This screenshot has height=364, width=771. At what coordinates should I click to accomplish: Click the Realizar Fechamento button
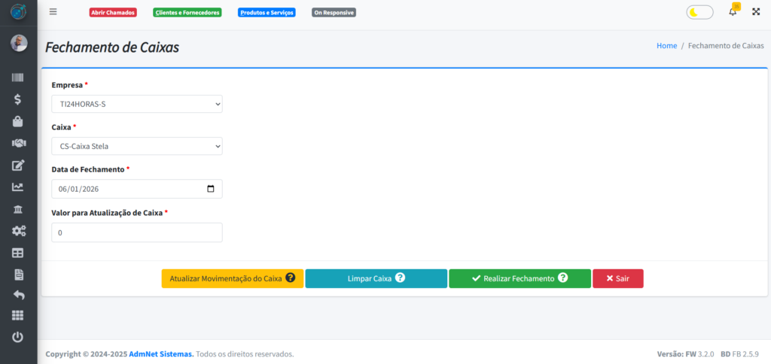(x=520, y=278)
